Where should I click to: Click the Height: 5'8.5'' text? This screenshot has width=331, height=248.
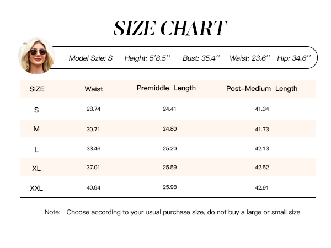click(147, 58)
